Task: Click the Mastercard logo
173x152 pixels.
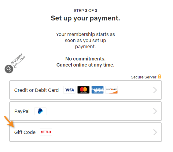Action: click(83, 90)
